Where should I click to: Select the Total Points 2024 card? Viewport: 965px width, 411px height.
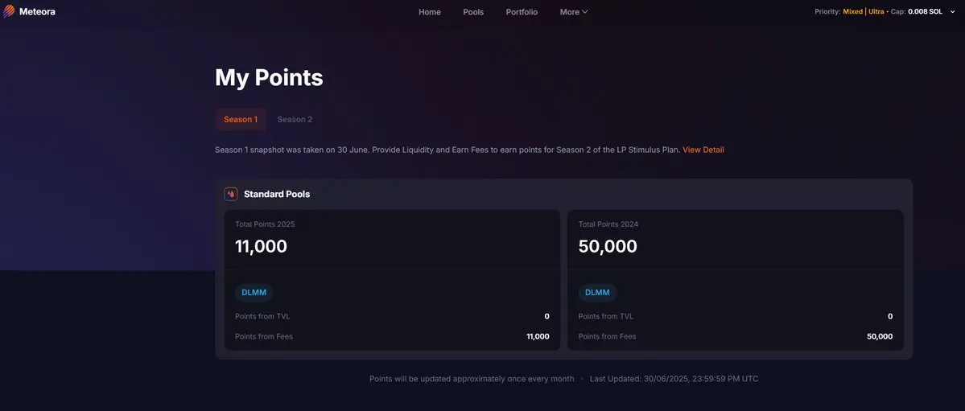tap(736, 280)
